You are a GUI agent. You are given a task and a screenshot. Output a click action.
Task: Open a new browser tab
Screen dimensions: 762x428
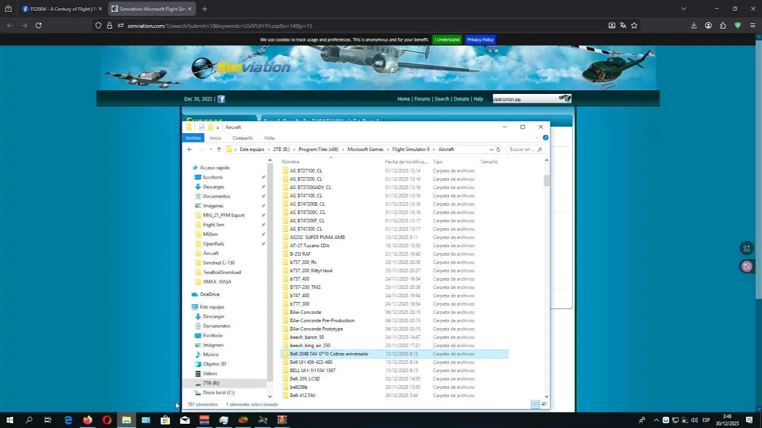[x=204, y=9]
